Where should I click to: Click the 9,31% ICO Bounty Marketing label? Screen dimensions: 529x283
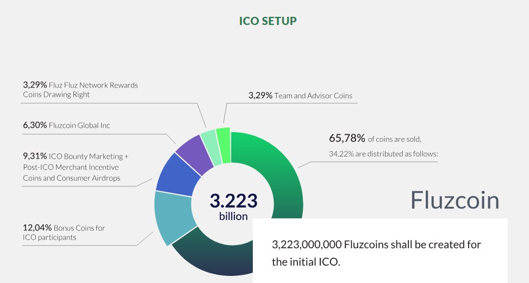[76, 167]
